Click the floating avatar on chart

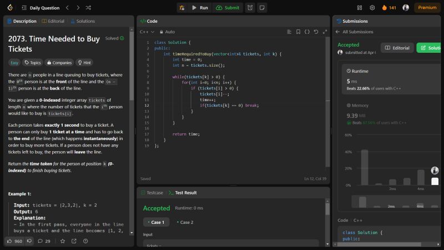click(x=435, y=171)
